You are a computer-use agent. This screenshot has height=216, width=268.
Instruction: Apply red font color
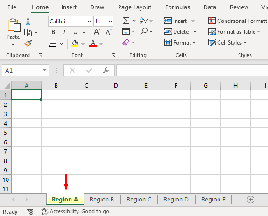click(x=93, y=44)
